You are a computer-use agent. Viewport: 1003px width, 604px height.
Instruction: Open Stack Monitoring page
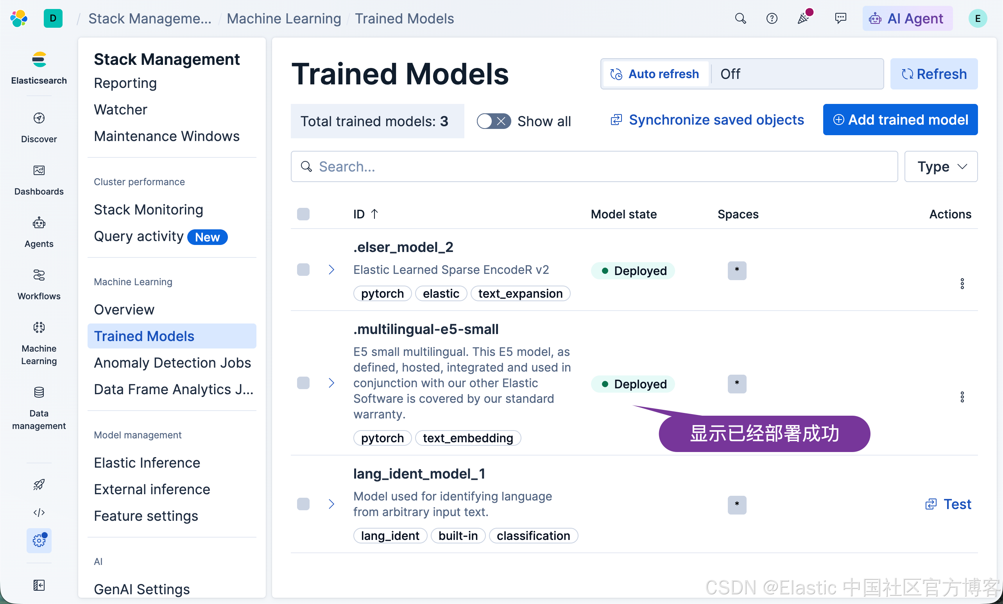point(149,209)
